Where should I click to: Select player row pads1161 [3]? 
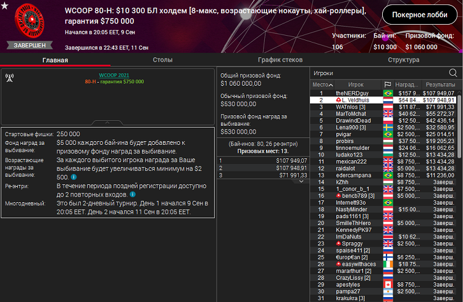(383, 216)
